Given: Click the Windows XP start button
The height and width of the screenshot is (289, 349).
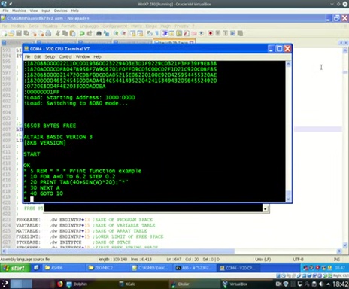Looking at the screenshot, I should click(x=15, y=268).
